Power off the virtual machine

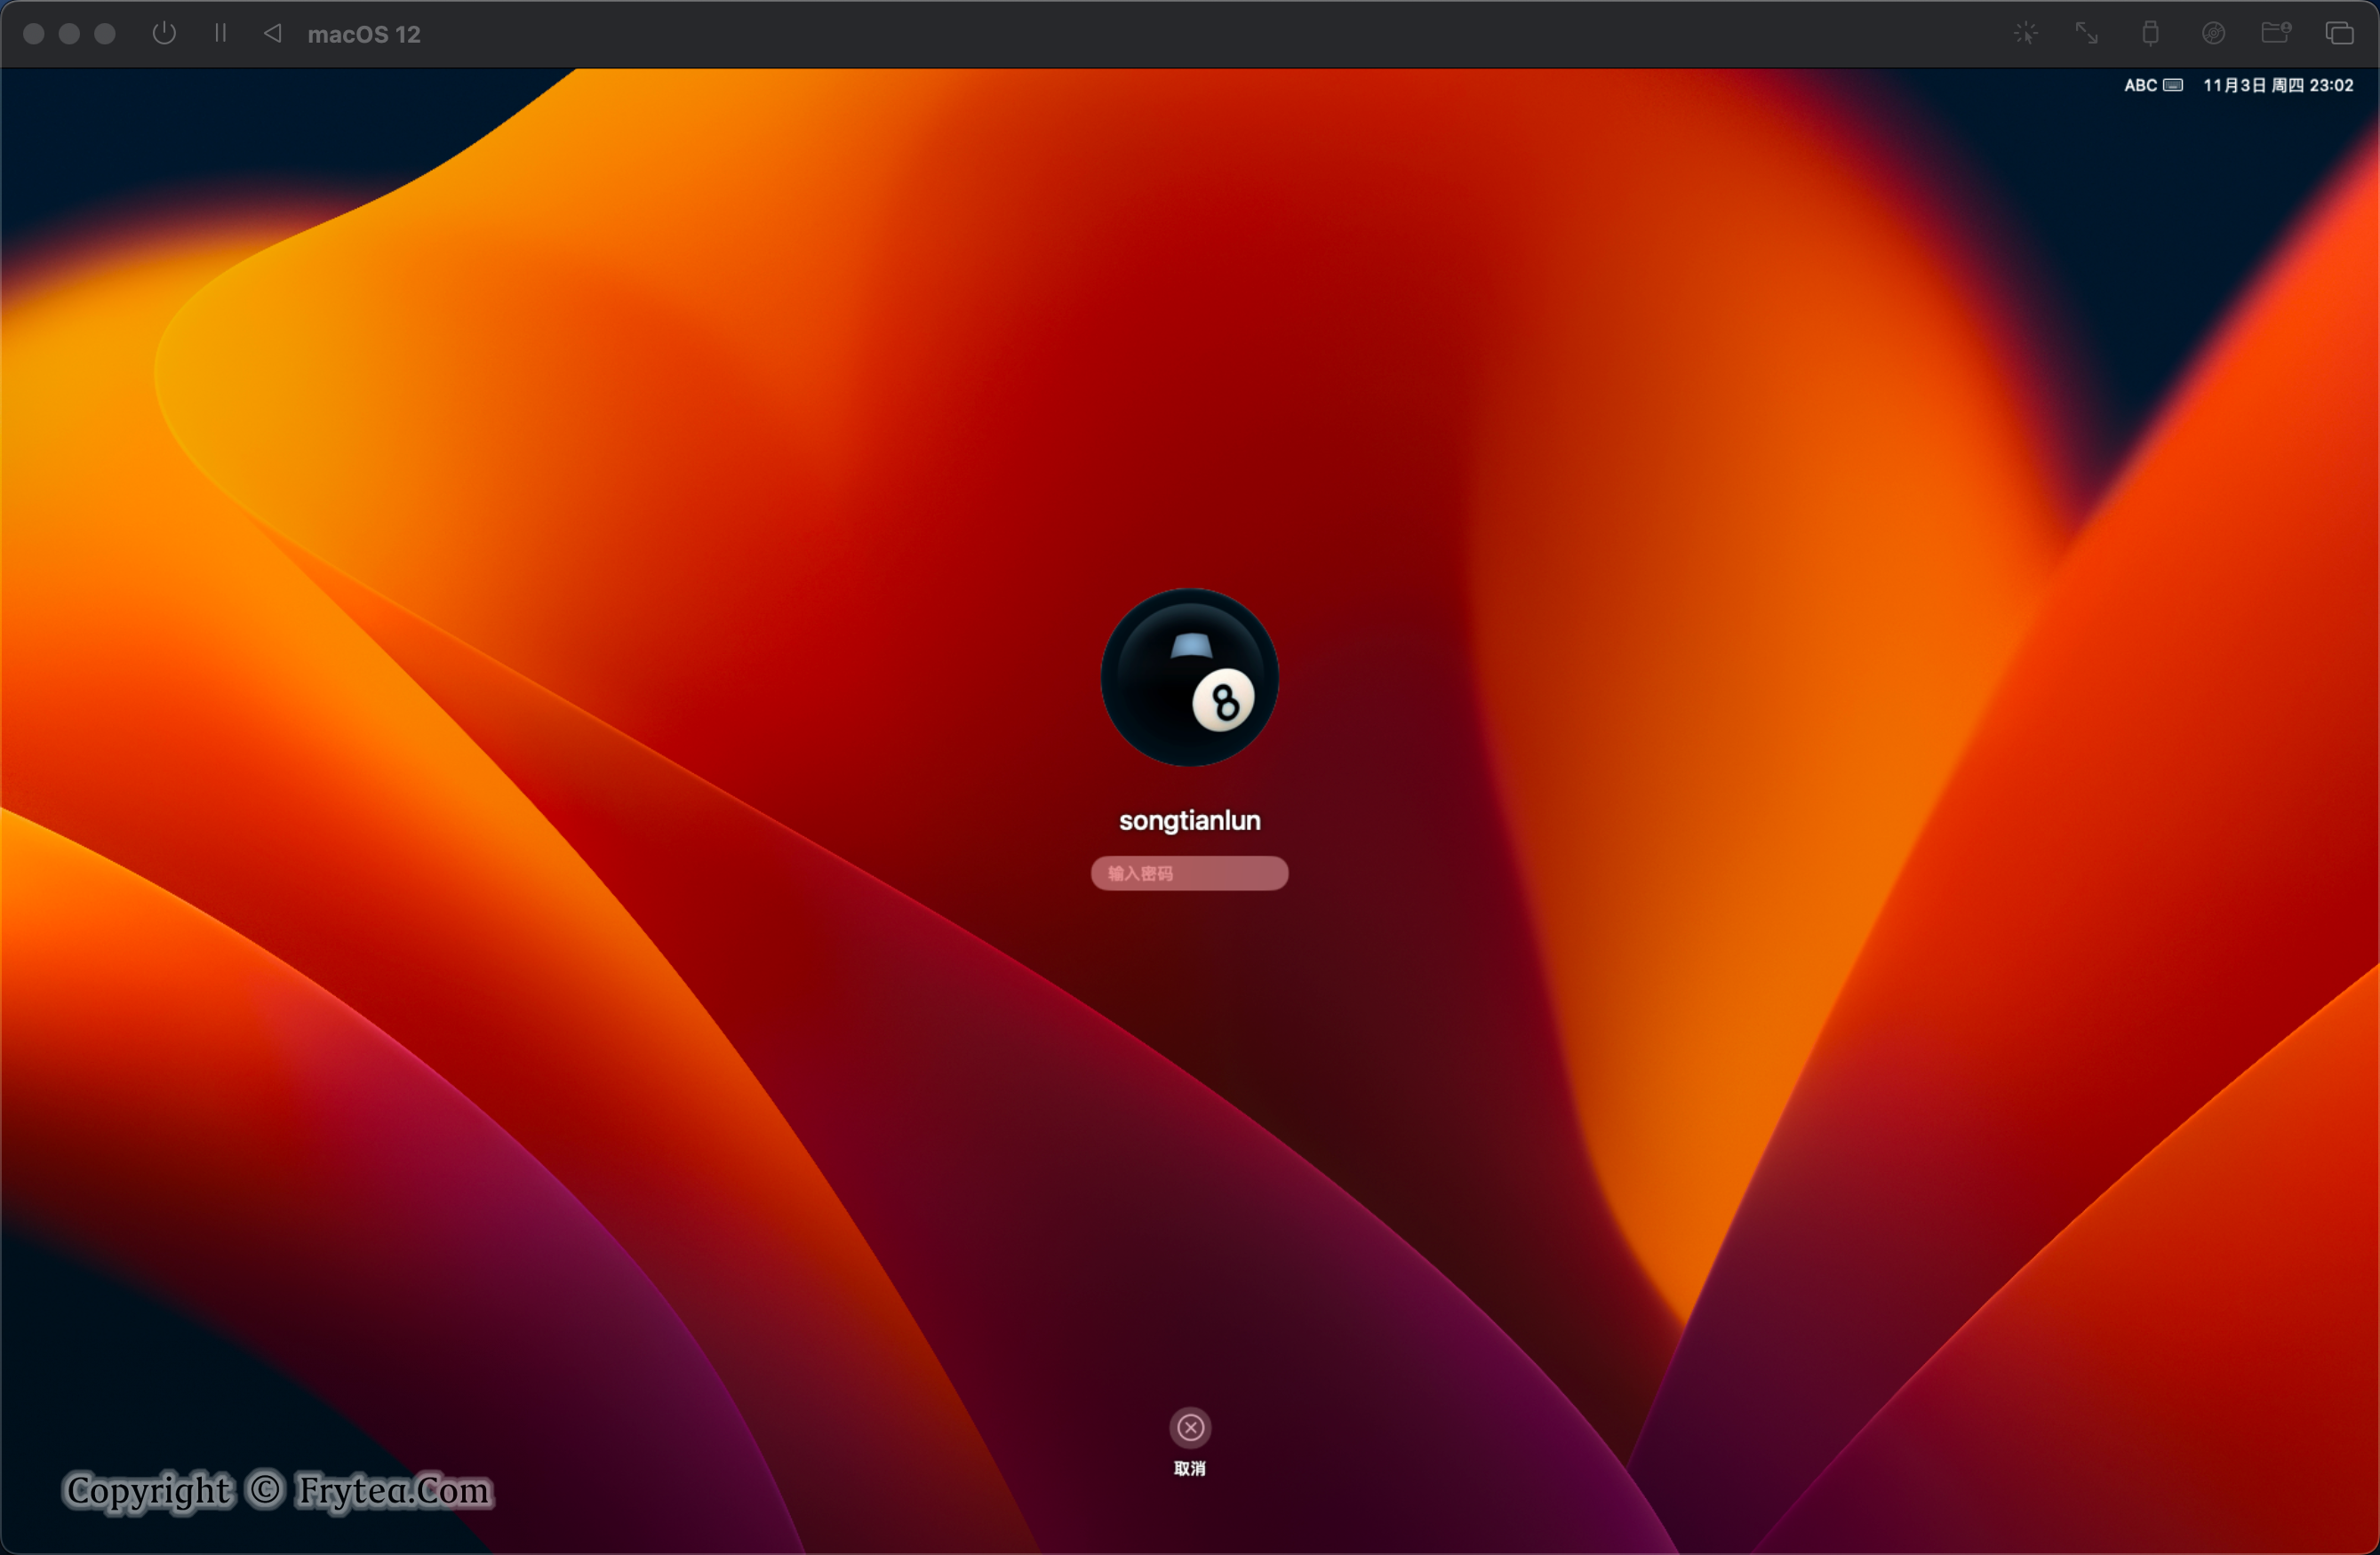(x=164, y=33)
